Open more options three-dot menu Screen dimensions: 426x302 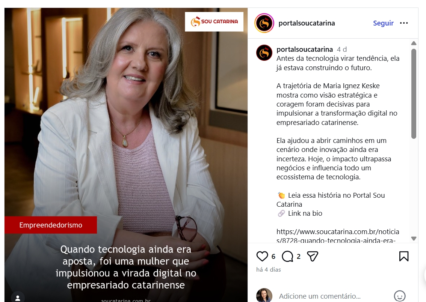404,23
